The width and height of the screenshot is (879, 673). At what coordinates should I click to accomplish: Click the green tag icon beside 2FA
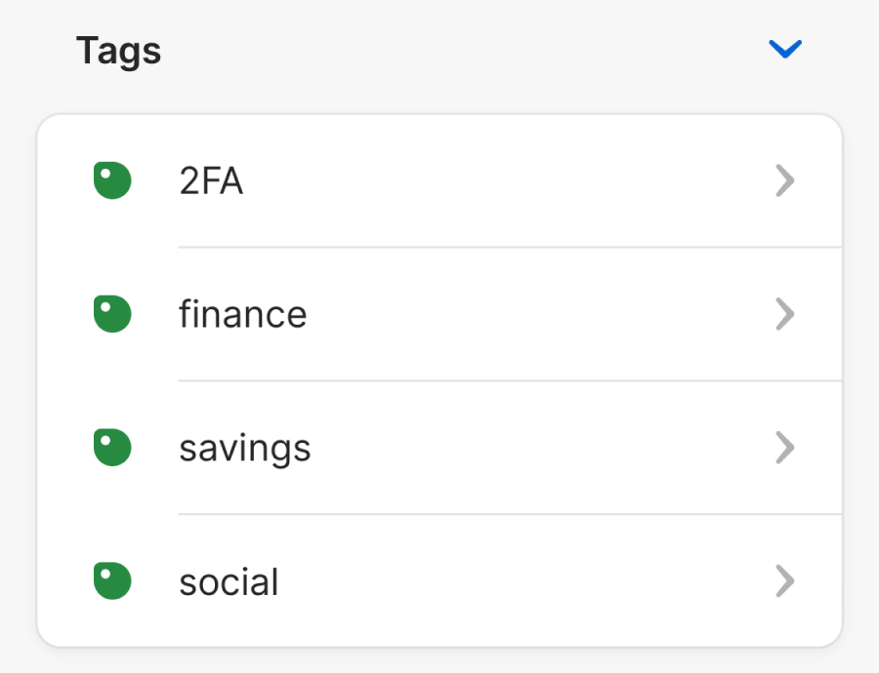coord(111,180)
